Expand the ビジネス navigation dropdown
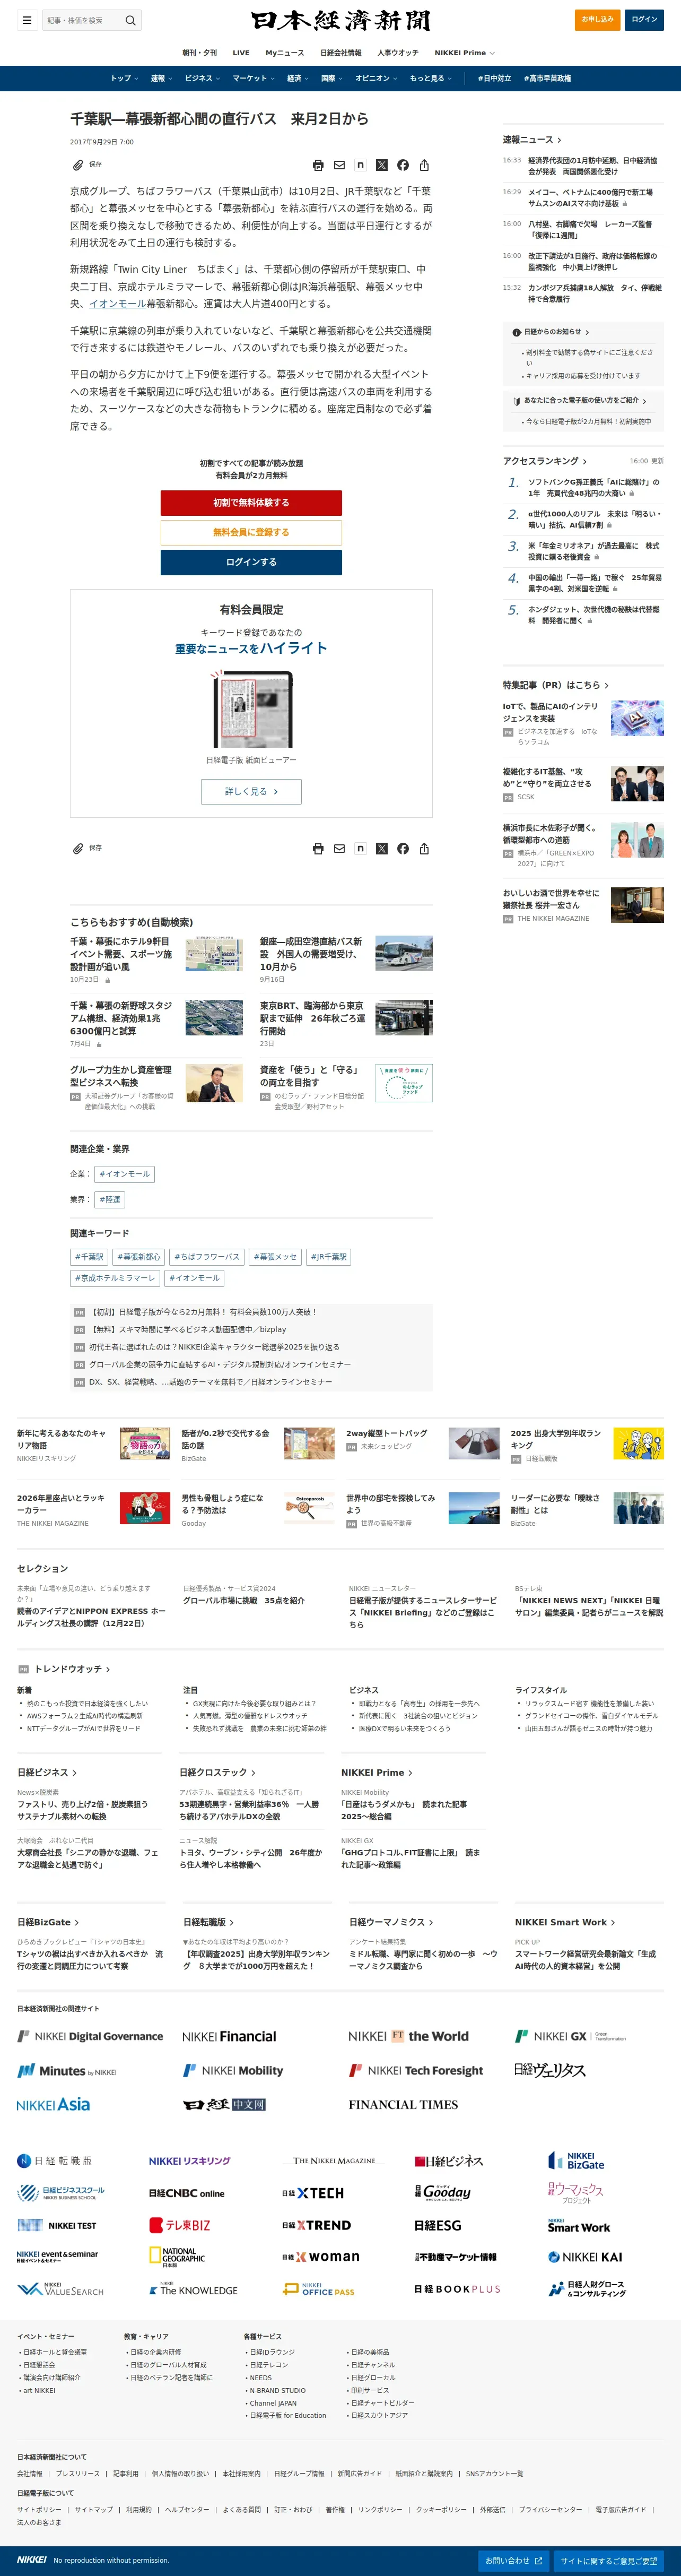Screen dimensions: 681x2576 (203, 78)
